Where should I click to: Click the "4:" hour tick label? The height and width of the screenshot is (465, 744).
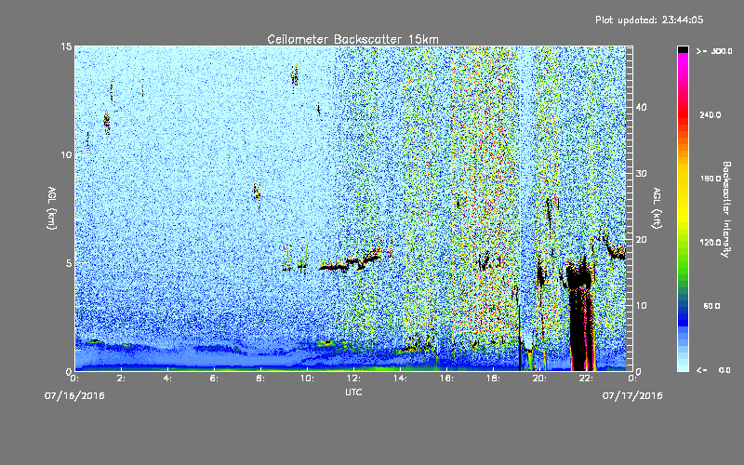[167, 379]
